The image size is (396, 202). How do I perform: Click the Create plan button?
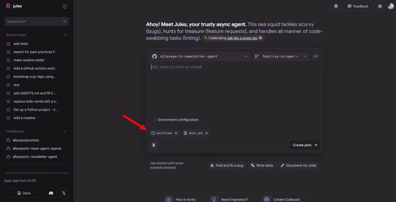305,145
